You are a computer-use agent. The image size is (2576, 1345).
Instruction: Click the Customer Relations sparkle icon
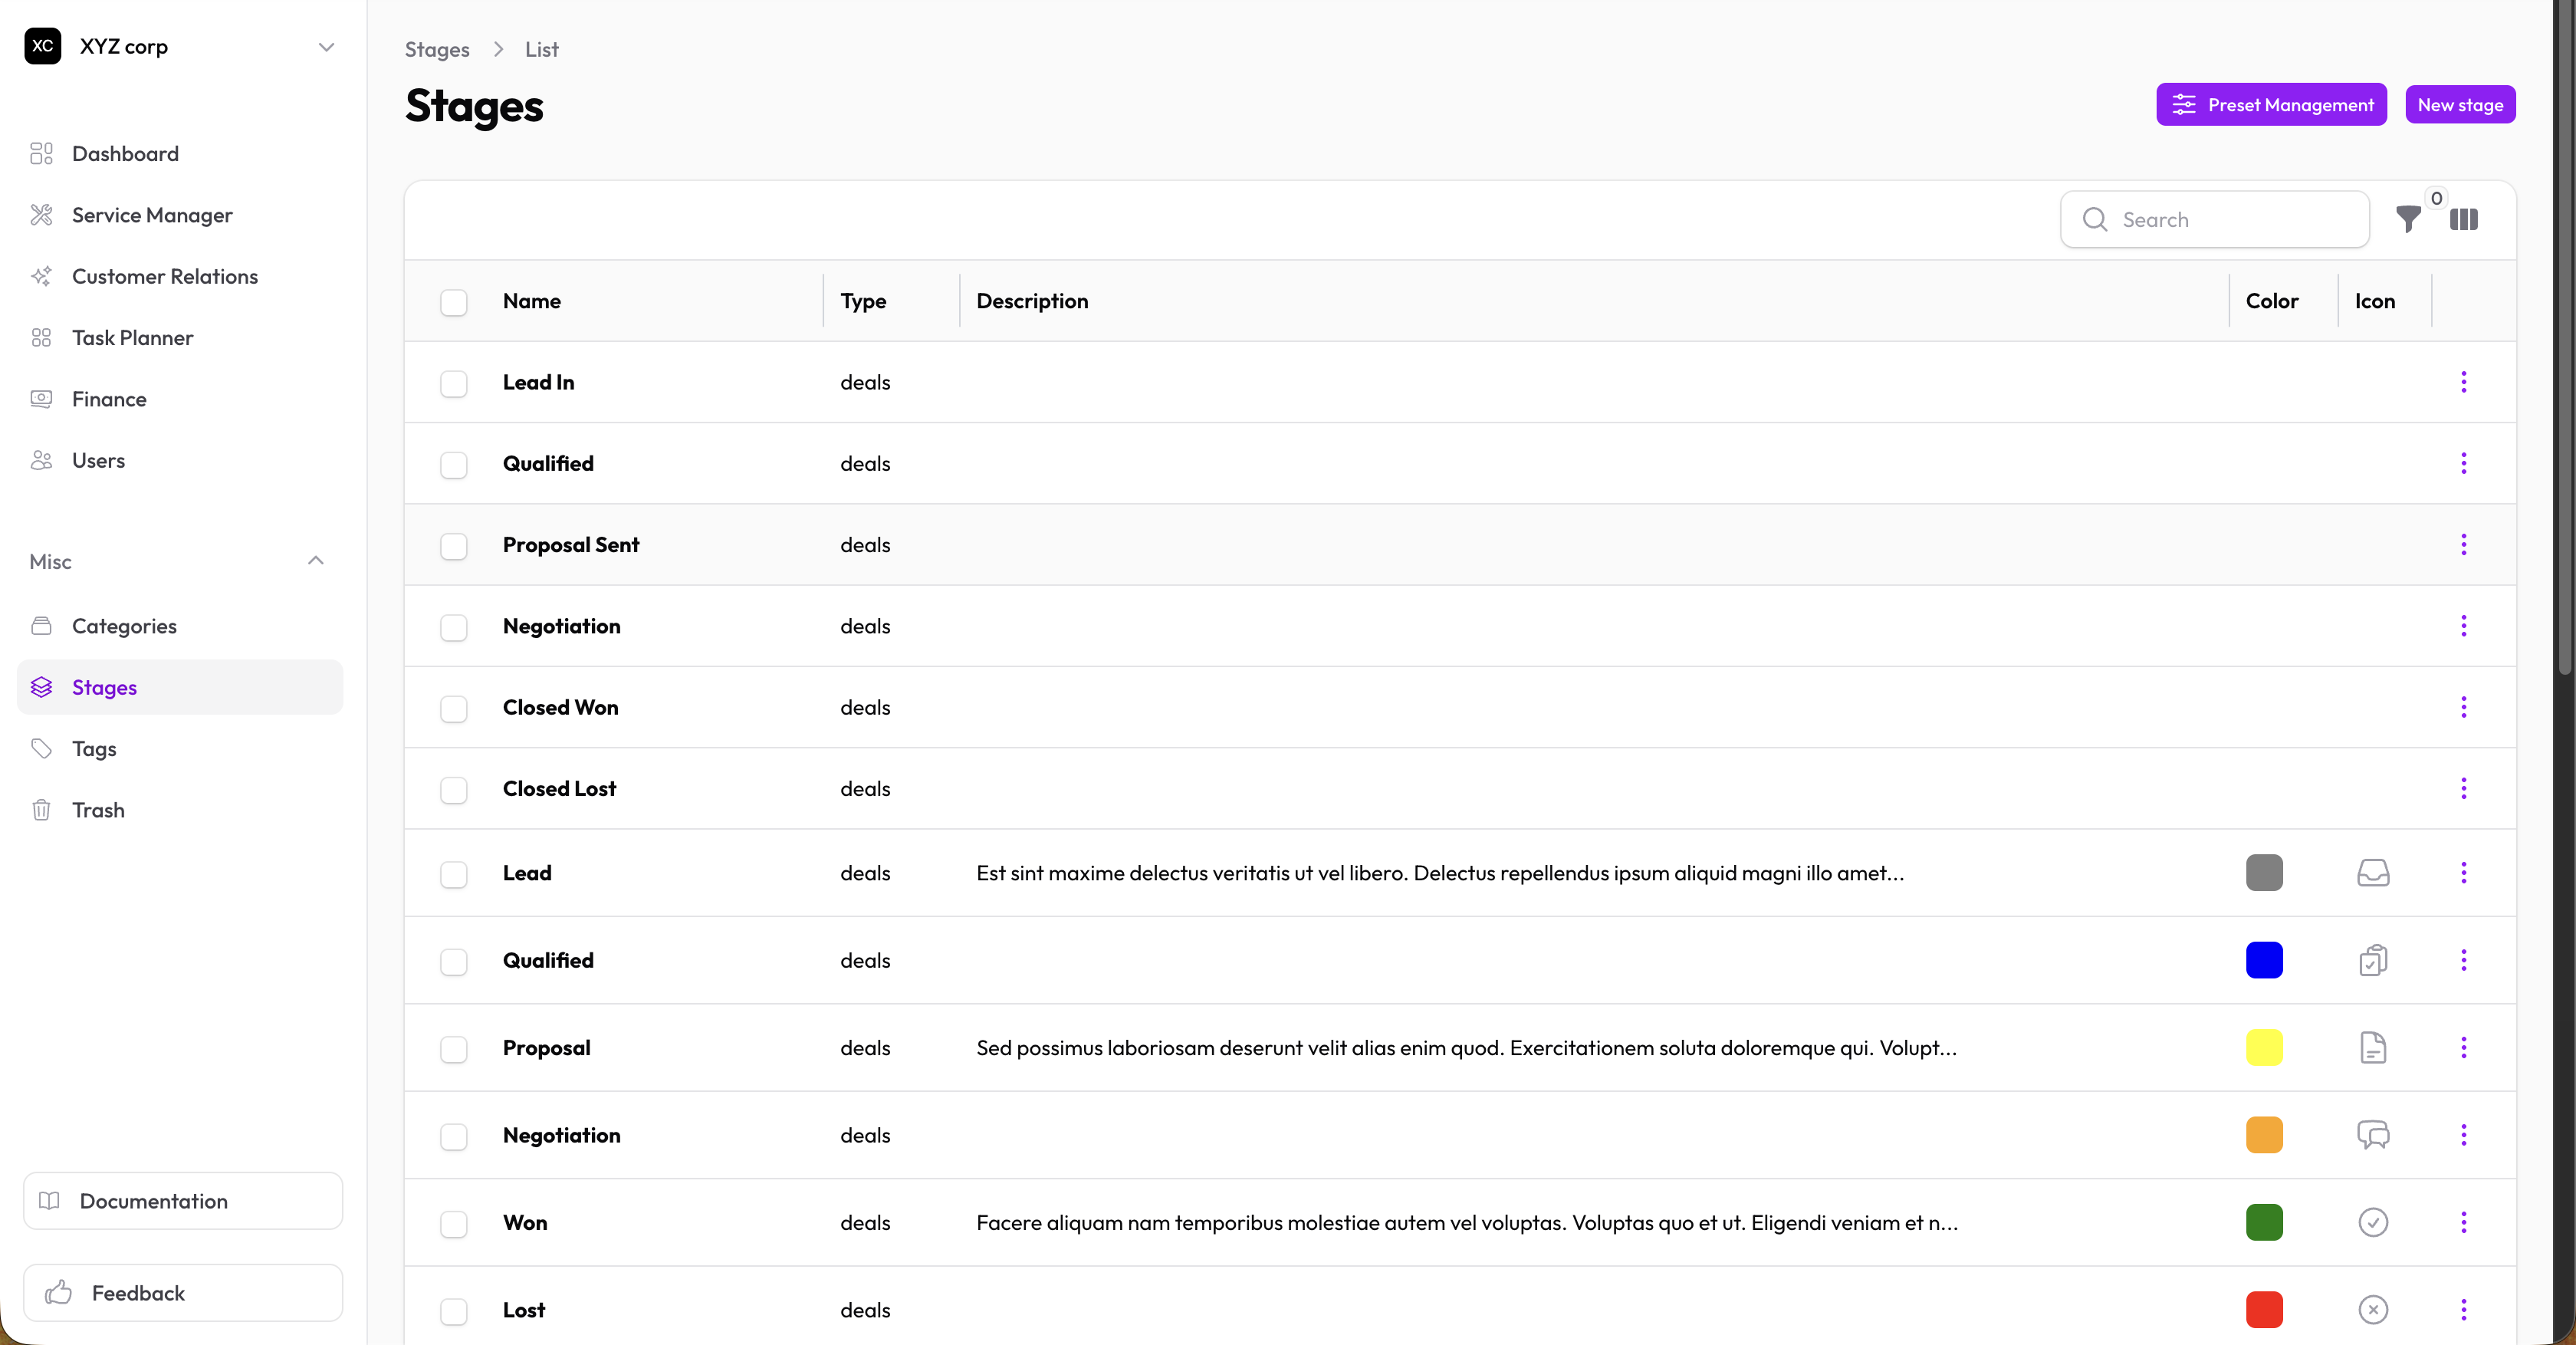pyautogui.click(x=41, y=276)
